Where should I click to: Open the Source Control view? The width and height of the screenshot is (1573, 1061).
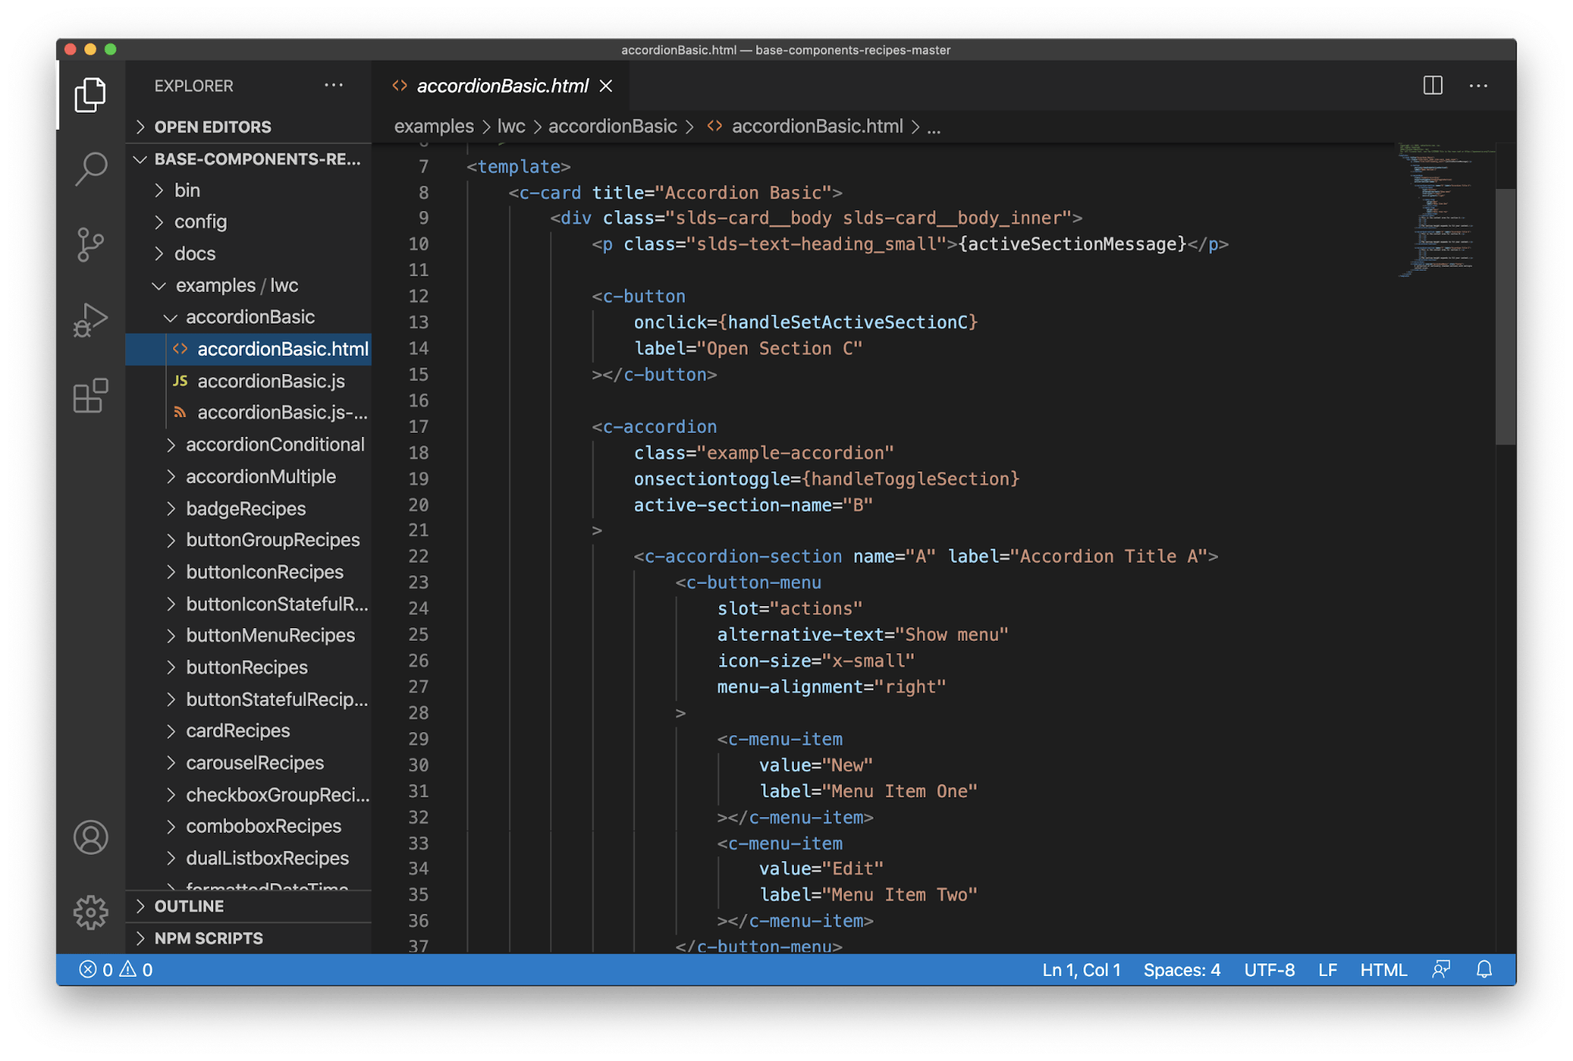(90, 244)
